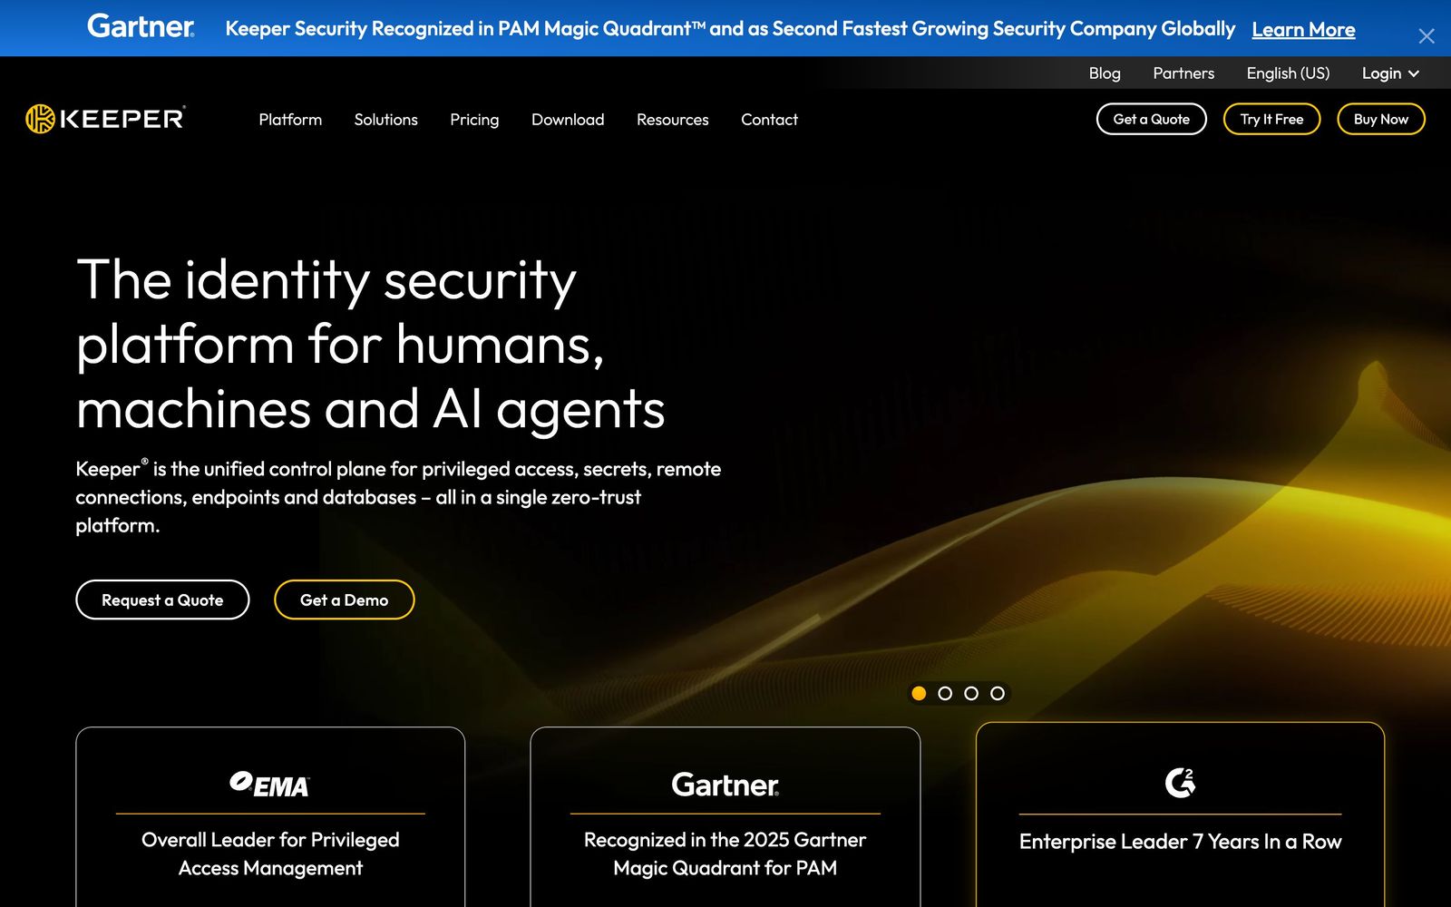The height and width of the screenshot is (907, 1451).
Task: Change language via English (US)
Action: pos(1288,73)
